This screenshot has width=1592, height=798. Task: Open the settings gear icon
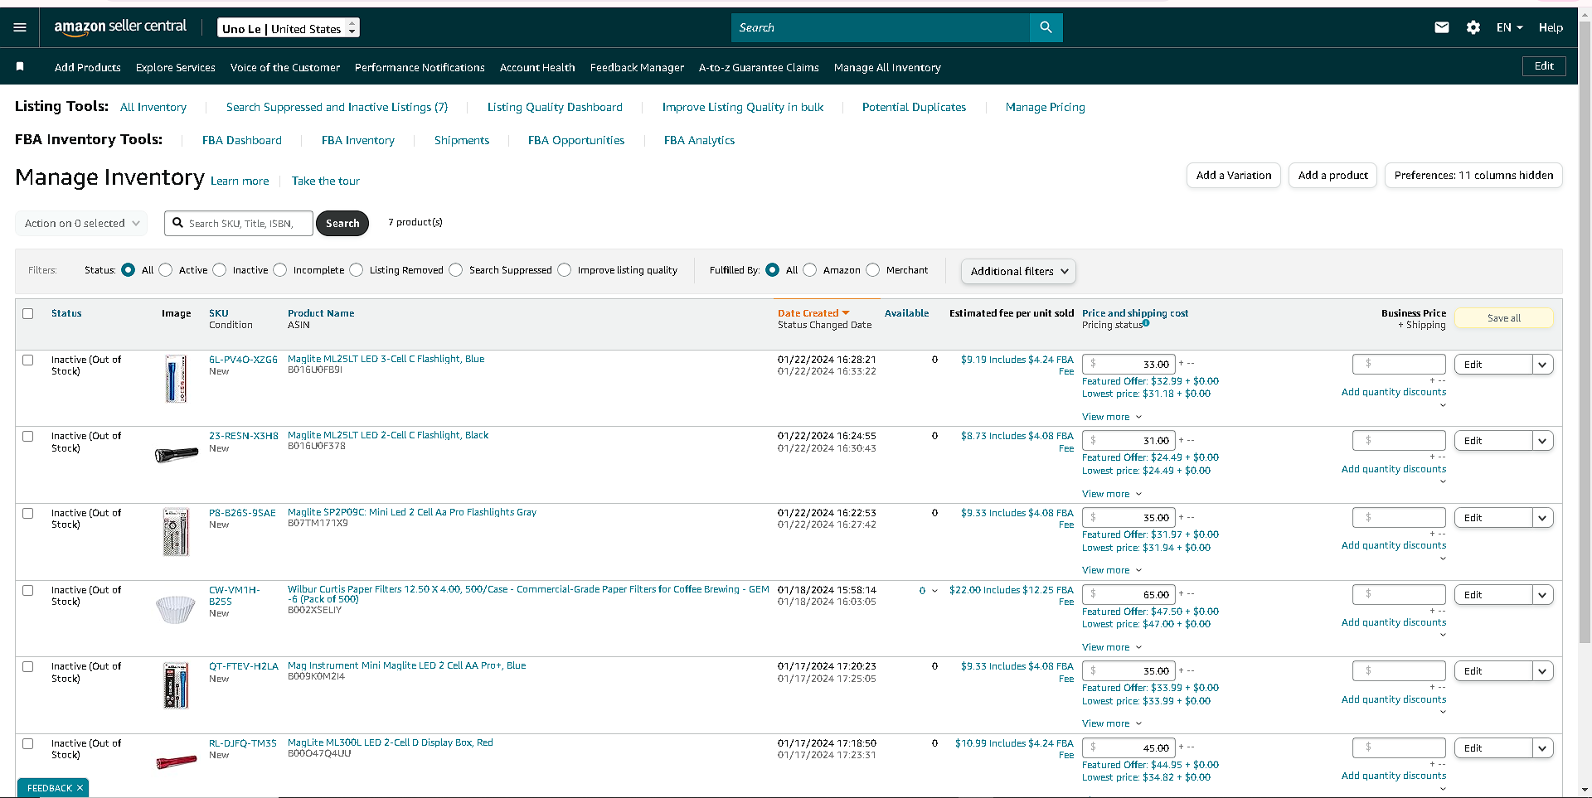tap(1473, 27)
